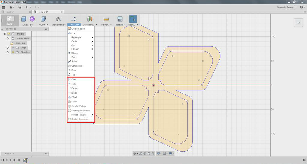Viewport: 307px width, 164px height.
Task: Click the timeline sketch feature icon
Action: pos(25,160)
